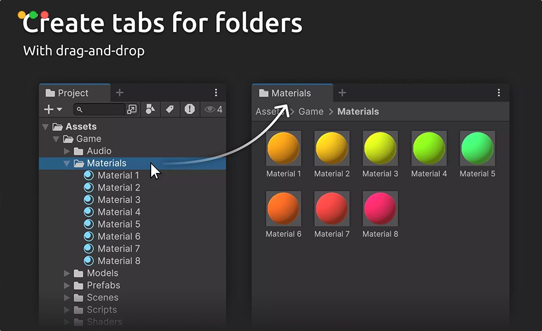Open the create asset plus menu
This screenshot has height=331, width=542.
[x=48, y=109]
